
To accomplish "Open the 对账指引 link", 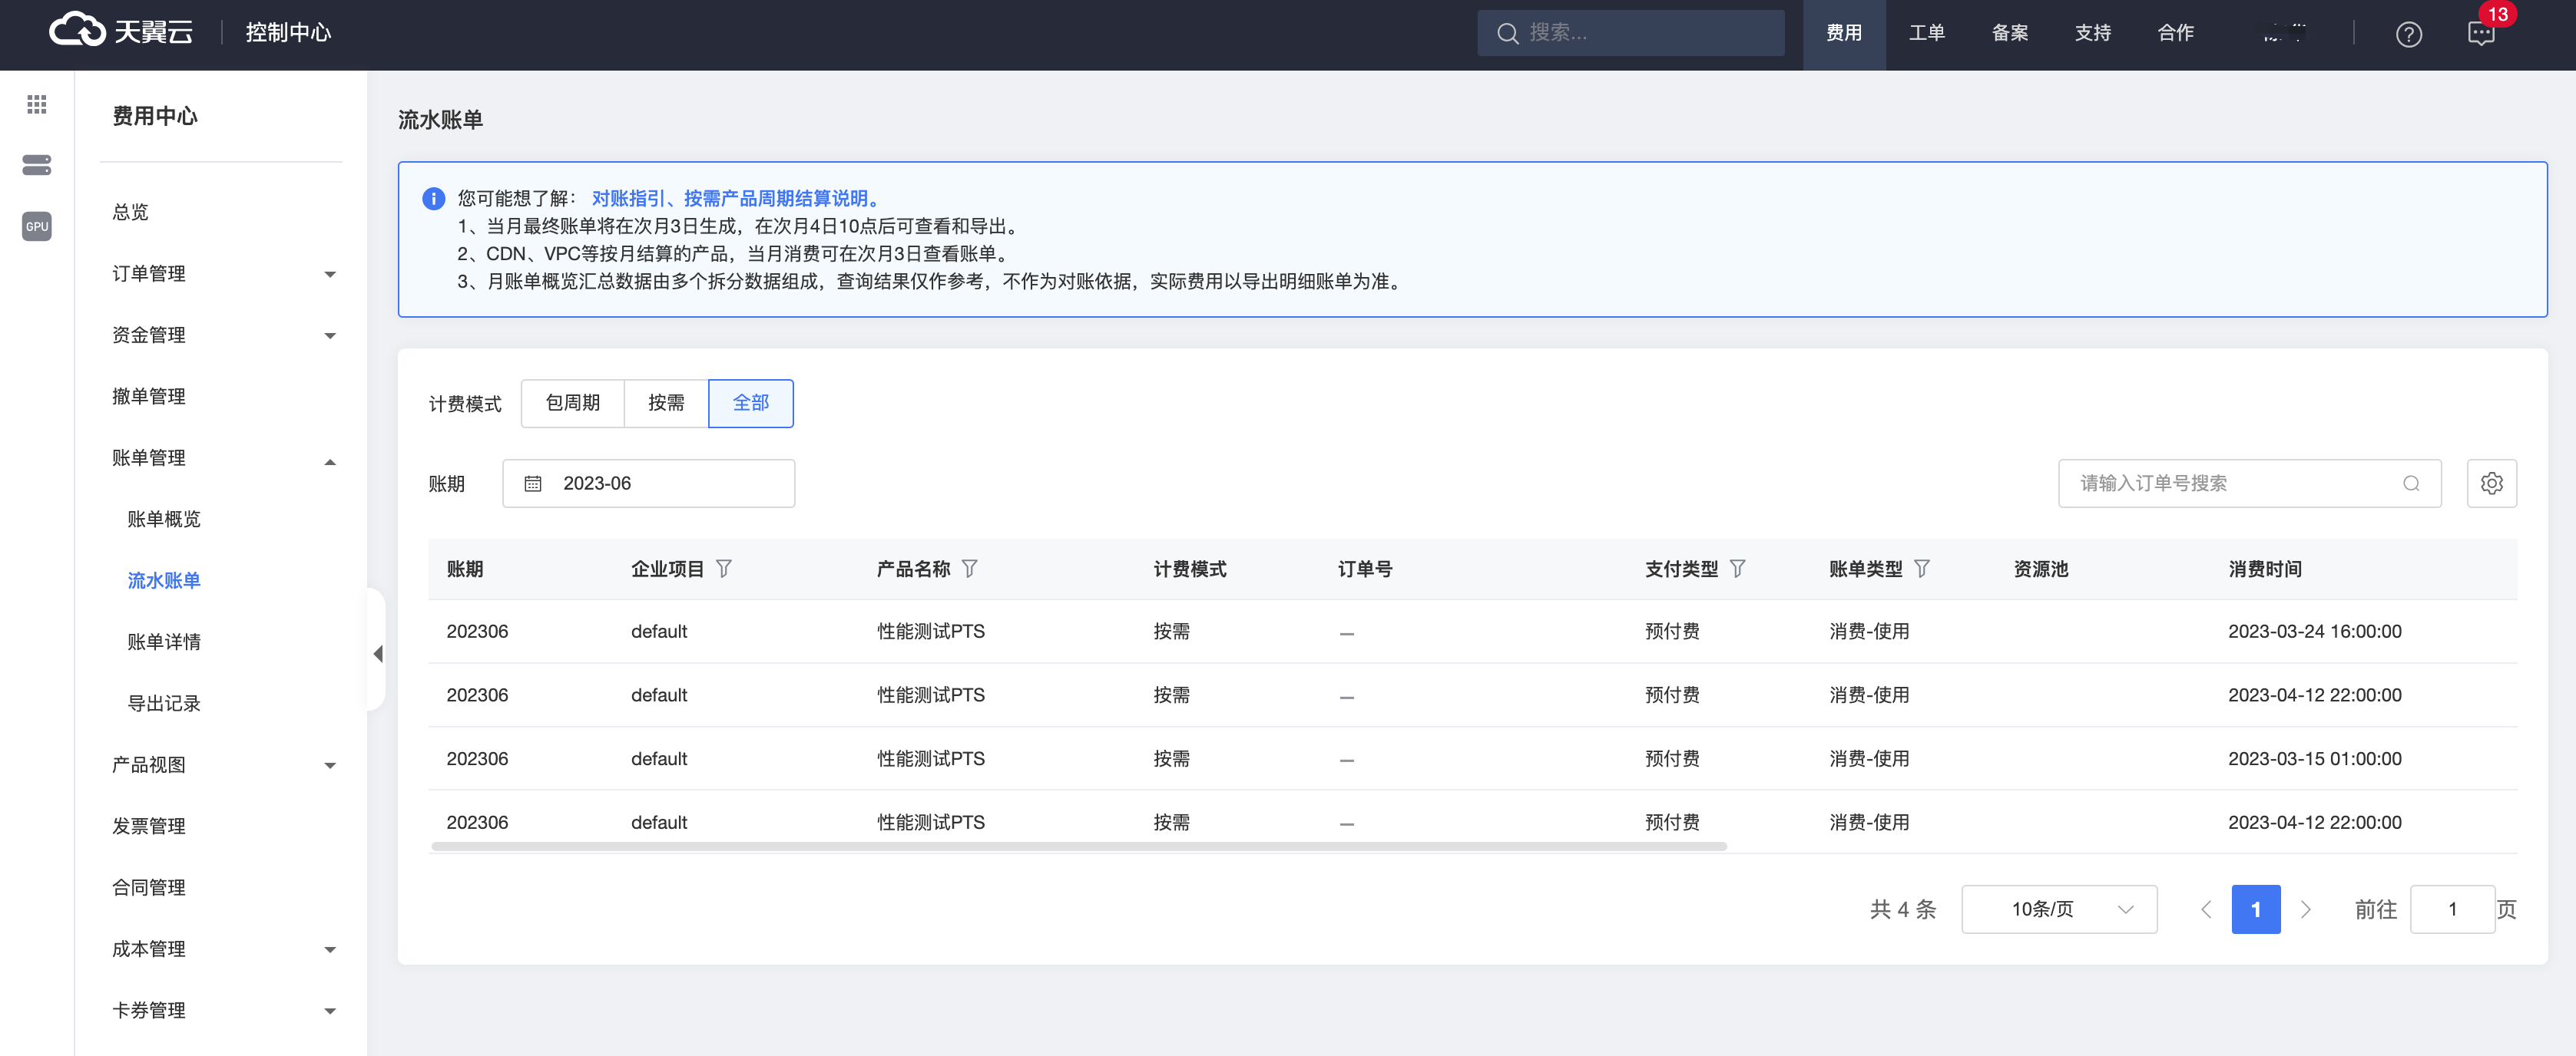I will point(628,199).
